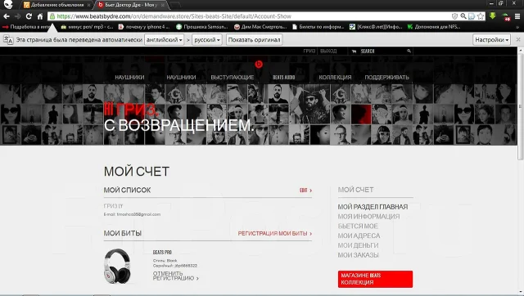The width and height of the screenshot is (524, 296).
Task: Open source language dropdown английский
Action: (x=164, y=40)
